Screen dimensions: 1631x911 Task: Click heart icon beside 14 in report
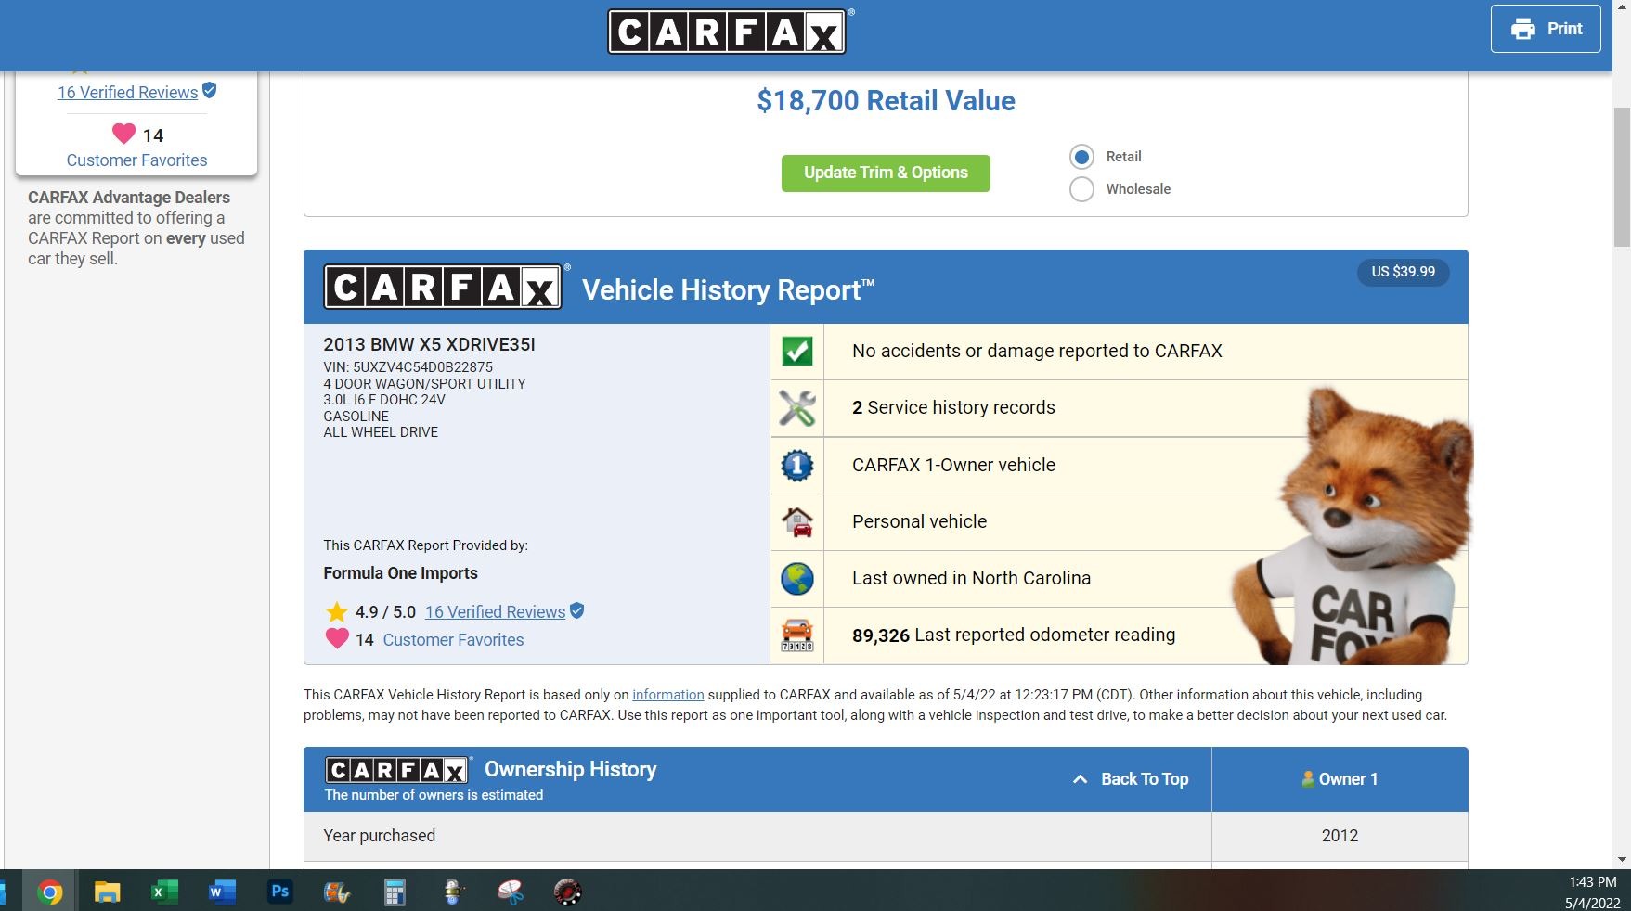coord(337,638)
